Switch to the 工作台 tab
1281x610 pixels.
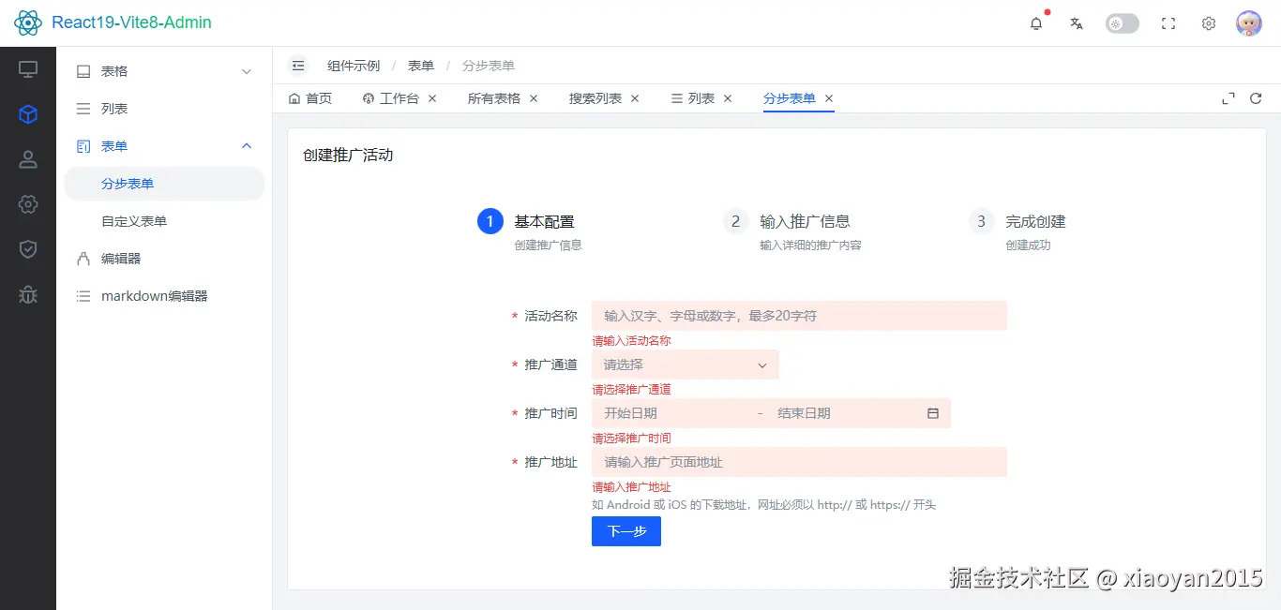click(392, 98)
